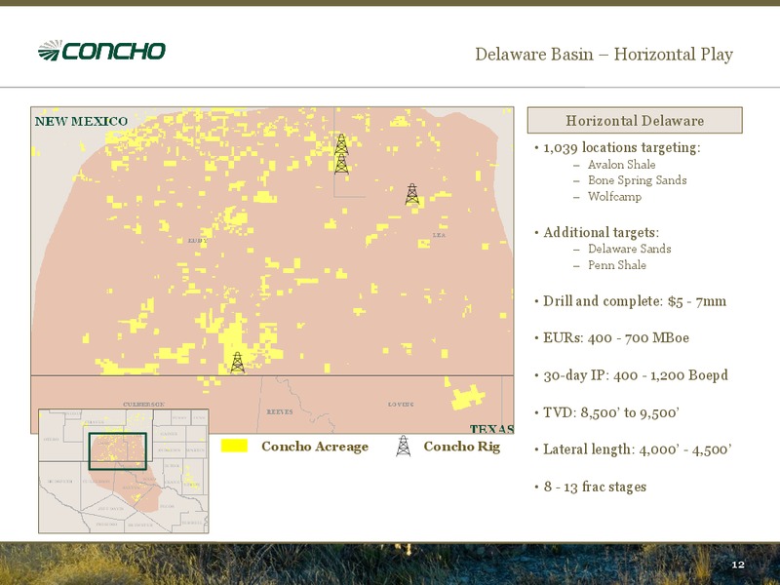Click the rig icon in the legend
Viewport: 780px width, 585px height.
tap(404, 446)
